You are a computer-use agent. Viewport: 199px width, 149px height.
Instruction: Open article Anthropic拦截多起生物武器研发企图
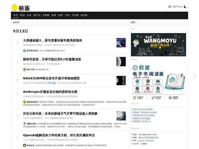(50, 92)
